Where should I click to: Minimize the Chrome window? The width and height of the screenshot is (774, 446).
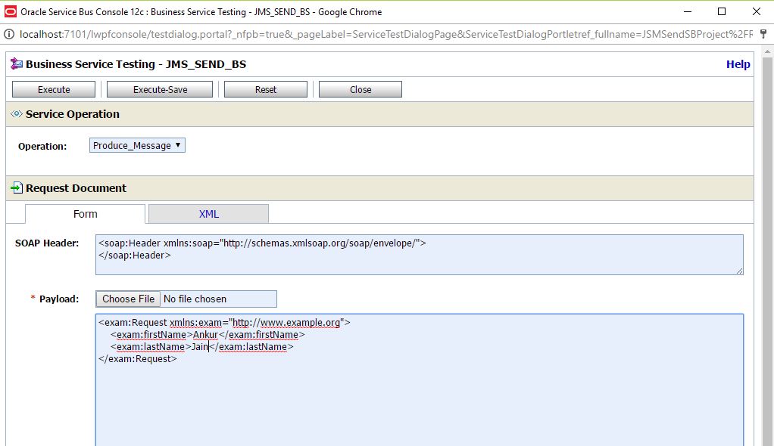pyautogui.click(x=687, y=11)
